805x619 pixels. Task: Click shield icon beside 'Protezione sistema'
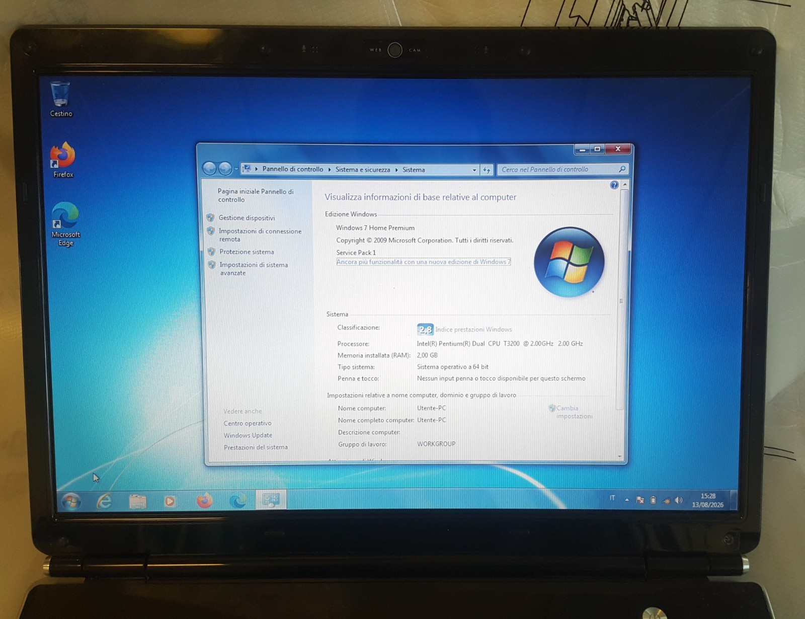pos(211,252)
